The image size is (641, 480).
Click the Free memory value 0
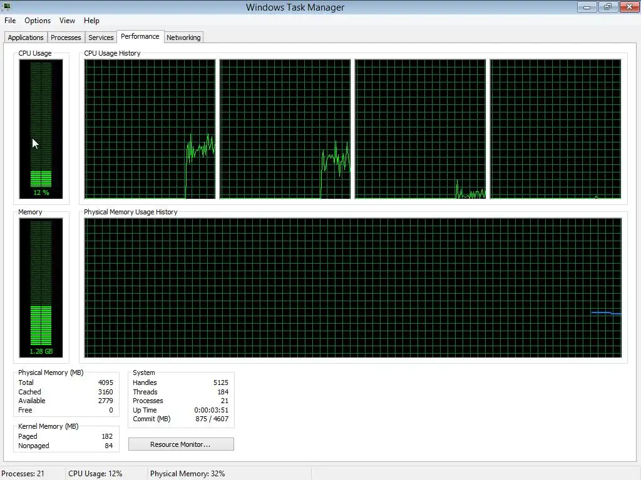click(x=111, y=410)
